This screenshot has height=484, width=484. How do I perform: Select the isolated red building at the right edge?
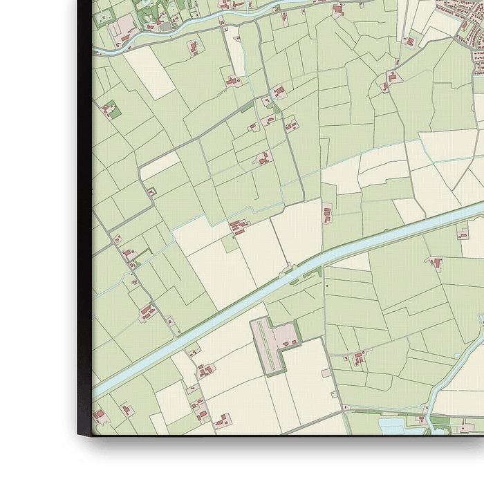463,234
